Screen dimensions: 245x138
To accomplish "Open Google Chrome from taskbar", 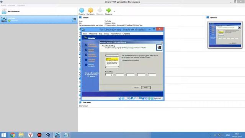I will click(x=13, y=135).
